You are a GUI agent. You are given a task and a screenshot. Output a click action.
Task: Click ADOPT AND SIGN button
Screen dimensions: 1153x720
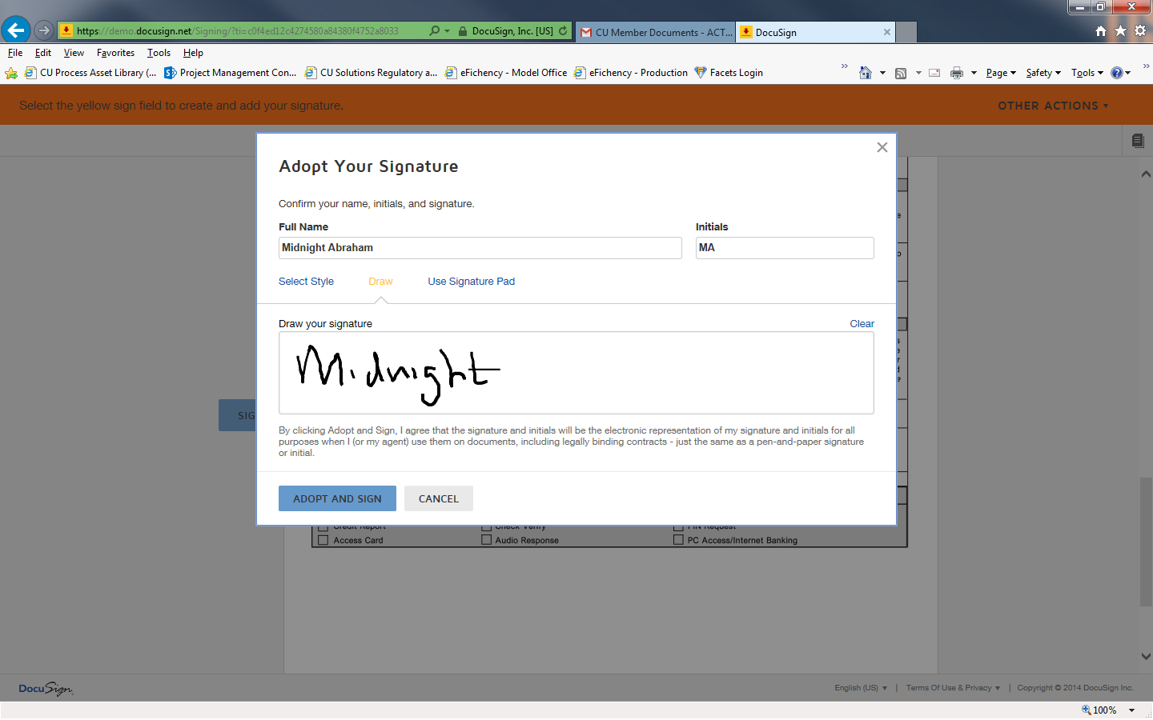pyautogui.click(x=337, y=498)
